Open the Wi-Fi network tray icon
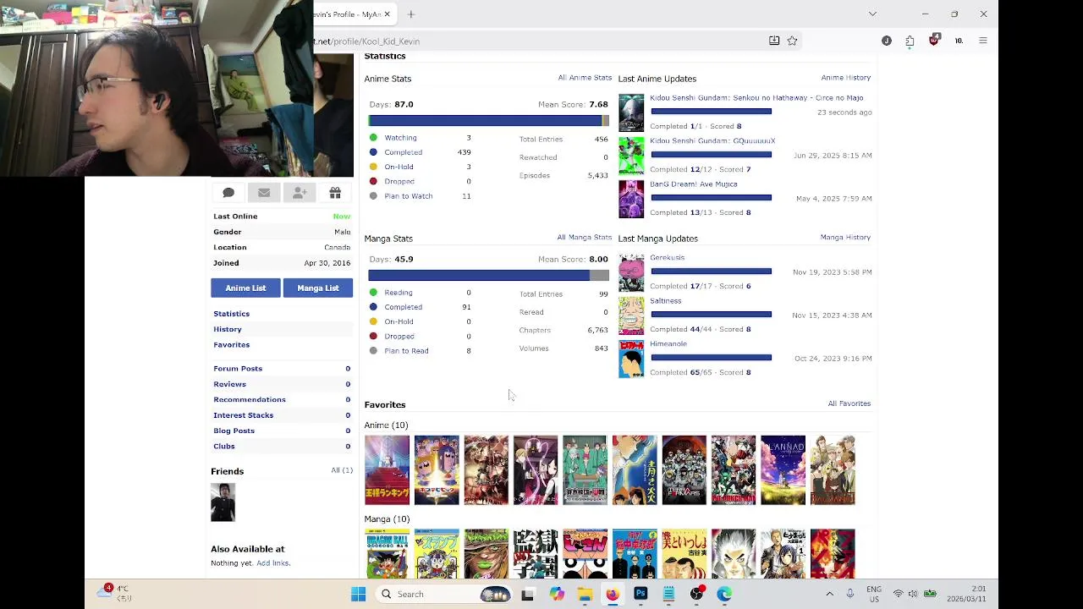 coord(898,594)
